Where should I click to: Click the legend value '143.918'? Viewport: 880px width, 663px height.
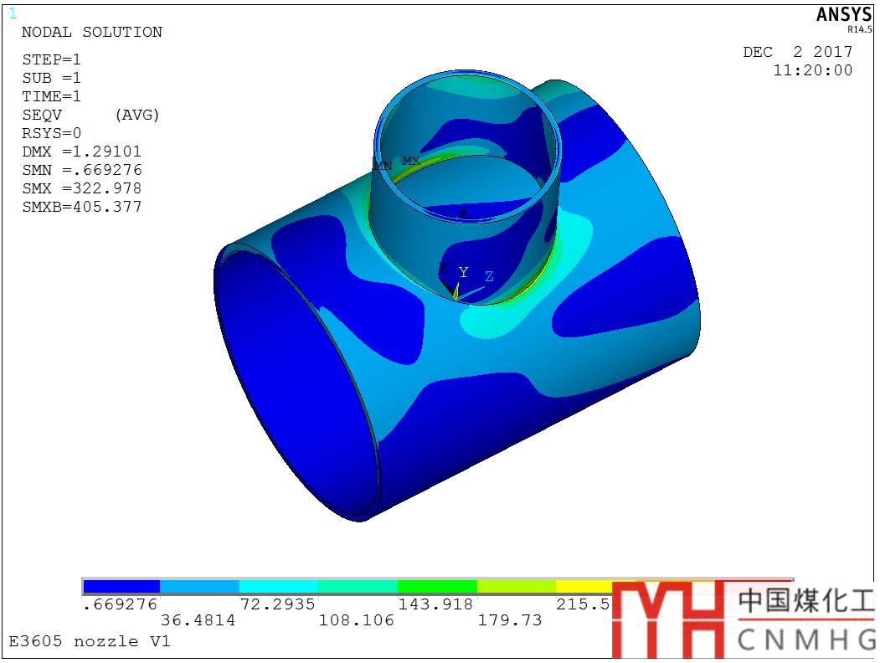point(435,604)
